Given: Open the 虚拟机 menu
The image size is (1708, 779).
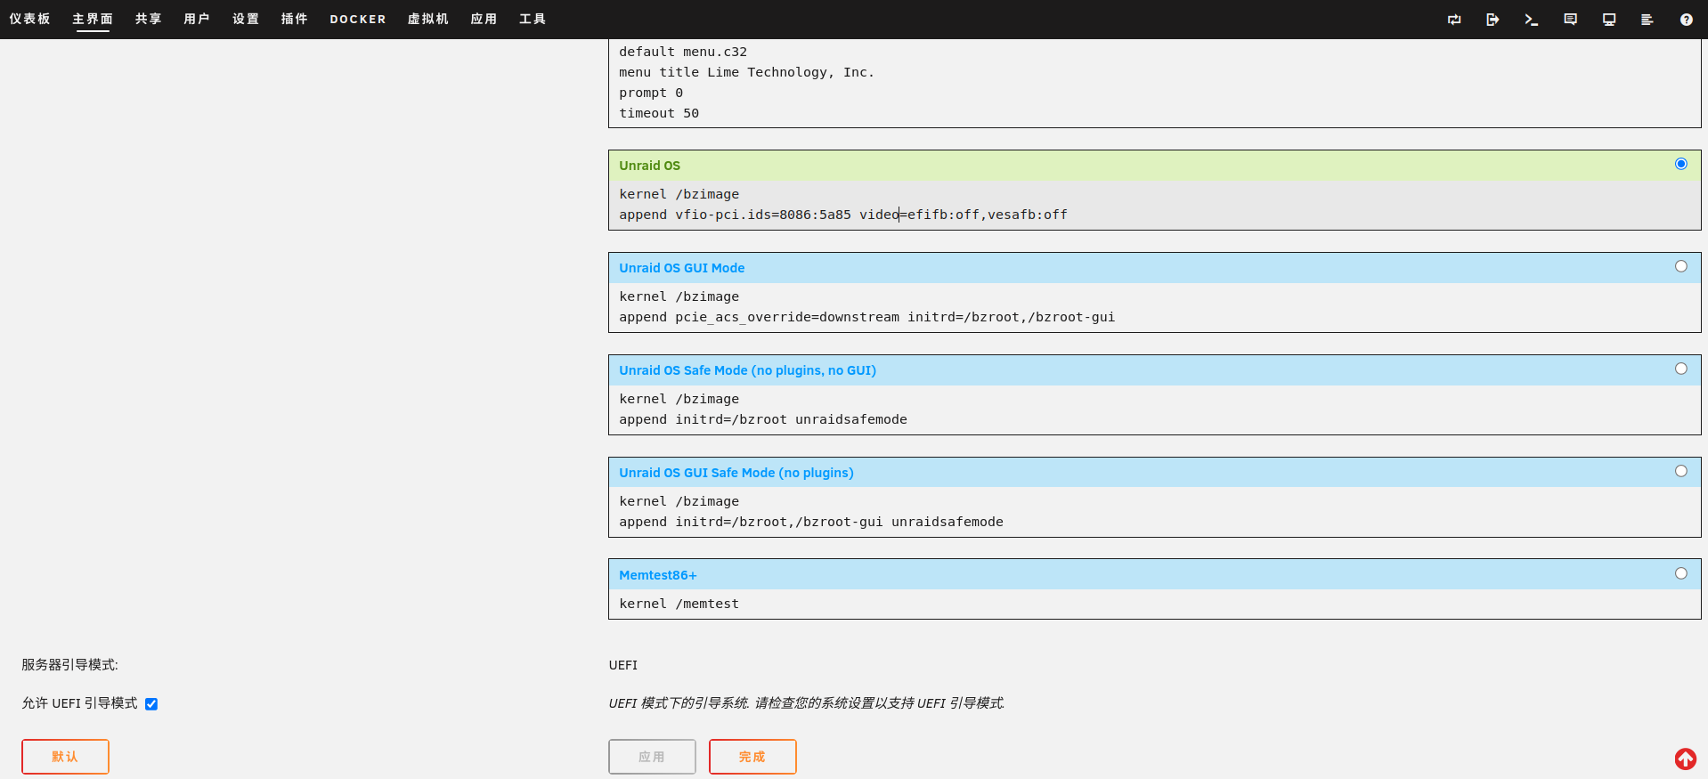Looking at the screenshot, I should [x=428, y=19].
